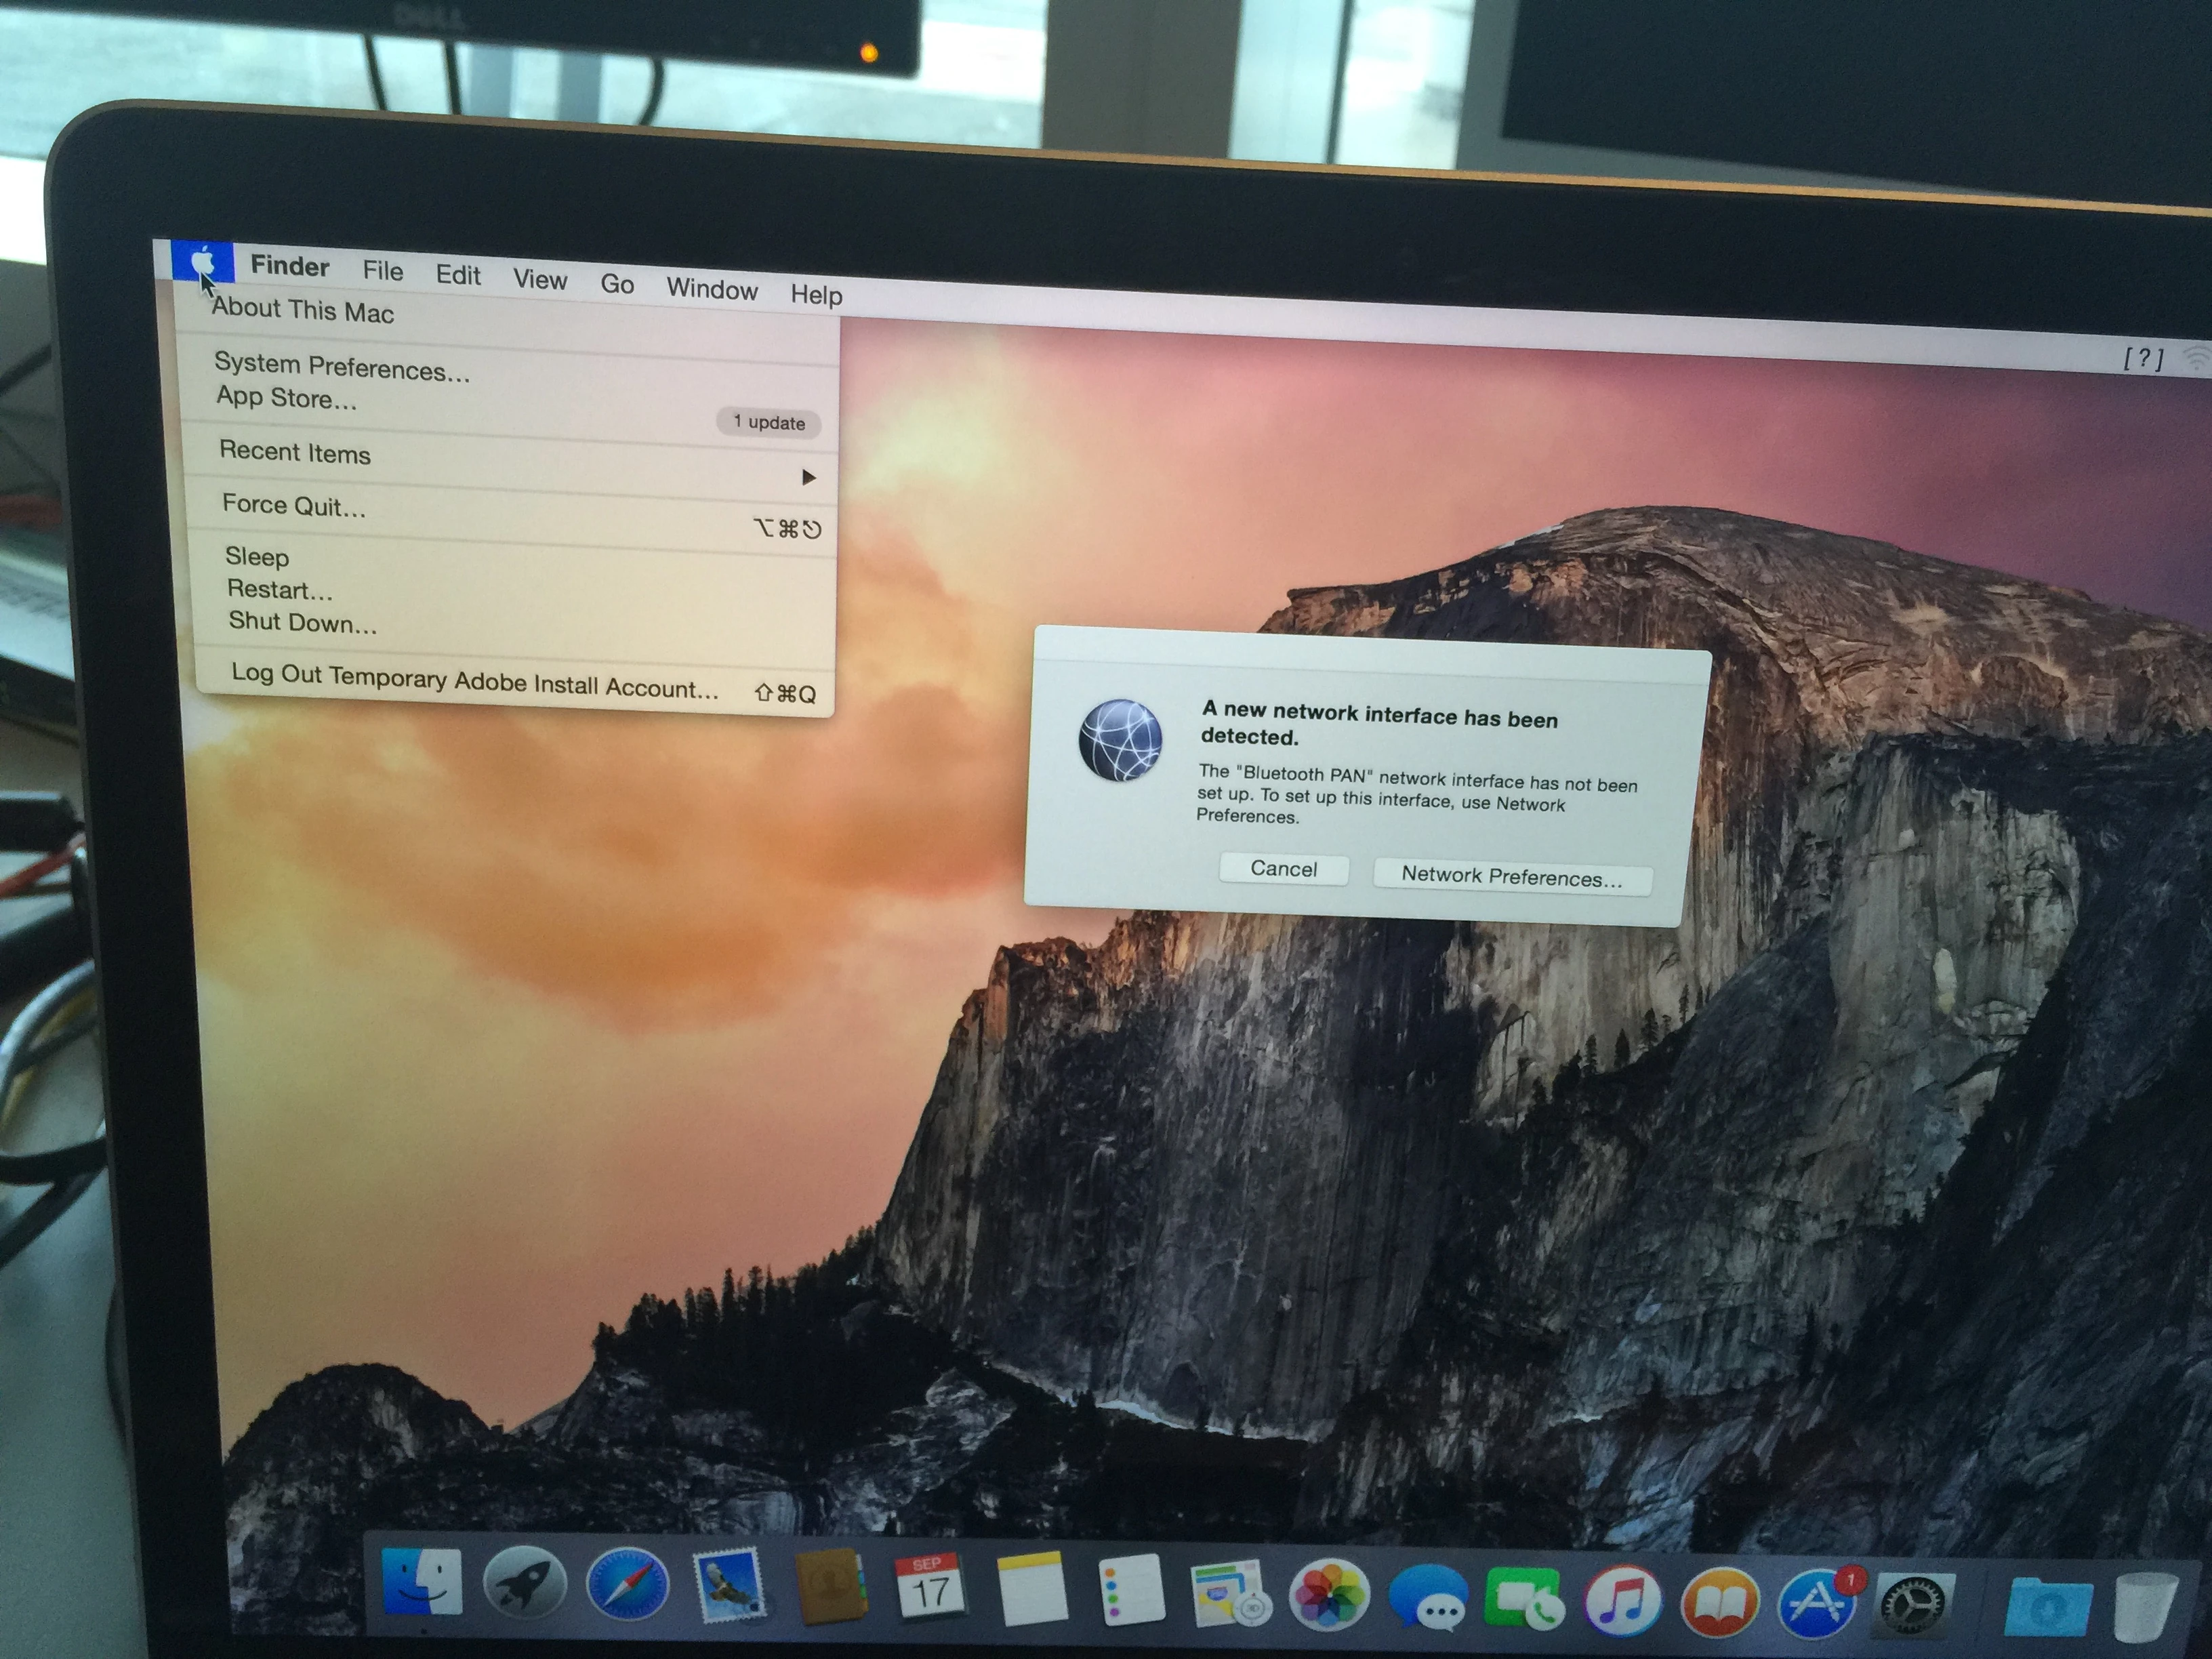
Task: Close the open Apple menu
Action: 203,262
